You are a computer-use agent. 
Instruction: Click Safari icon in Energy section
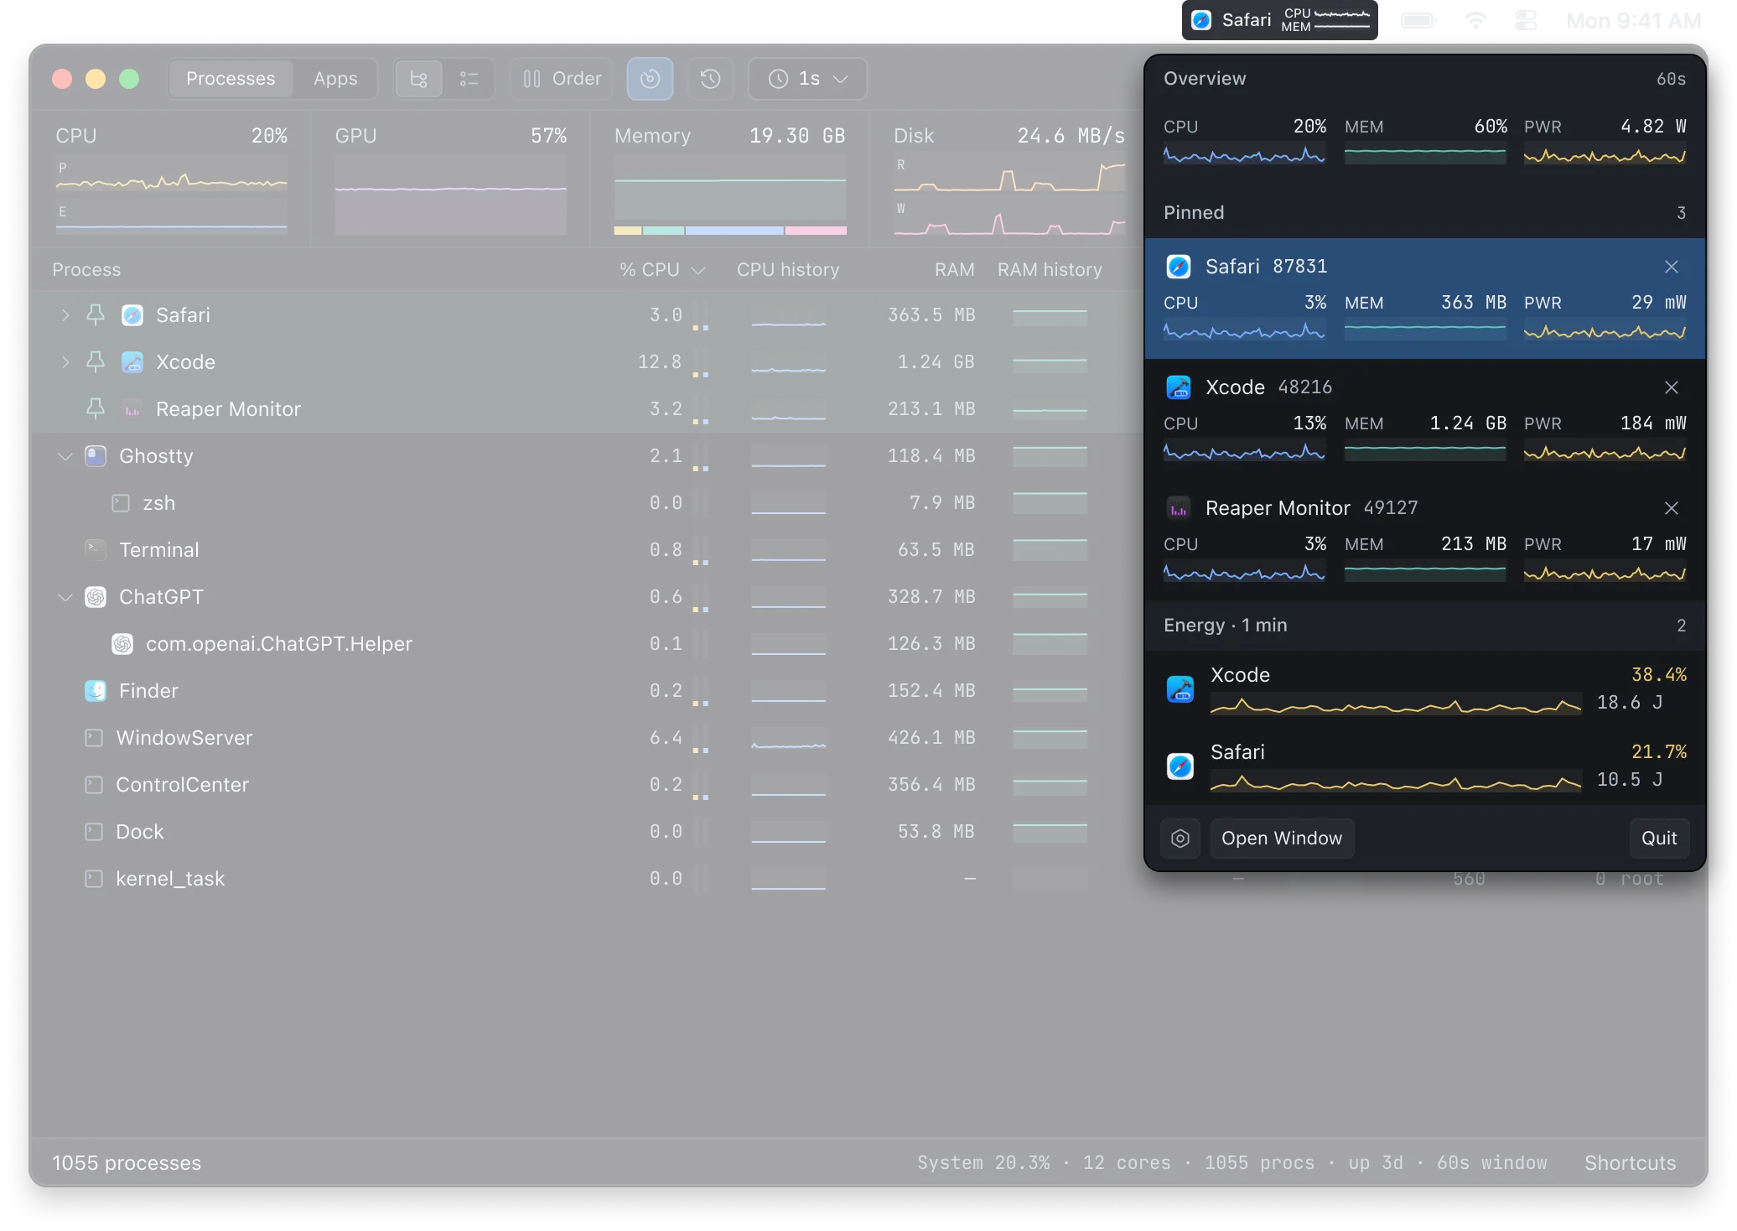click(x=1180, y=766)
